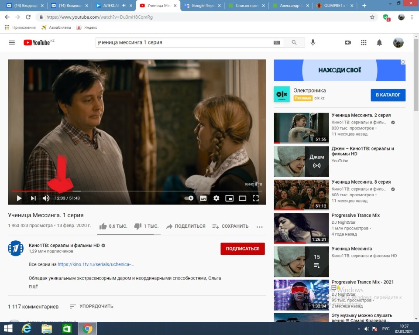This screenshot has height=335, width=419.
Task: Open a new browser tab
Action: (x=364, y=5)
